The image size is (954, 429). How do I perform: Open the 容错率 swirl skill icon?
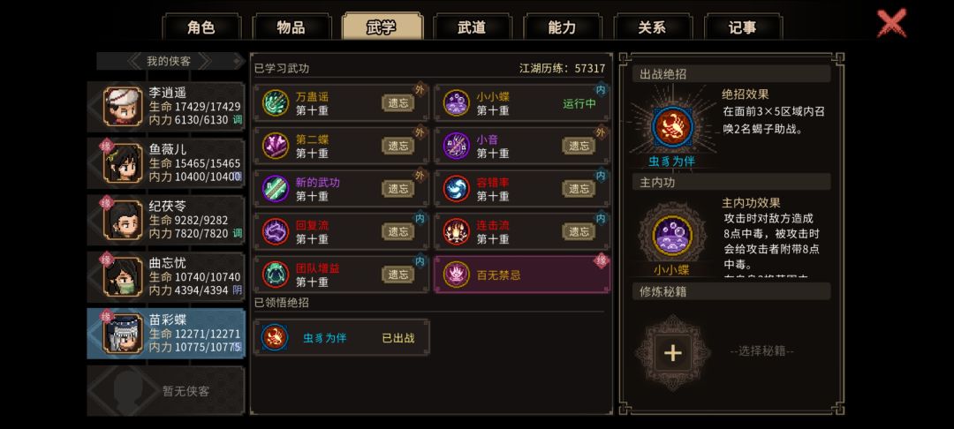click(456, 189)
